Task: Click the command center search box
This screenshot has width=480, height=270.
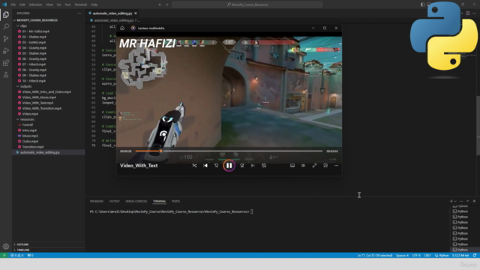Action: 247,4
